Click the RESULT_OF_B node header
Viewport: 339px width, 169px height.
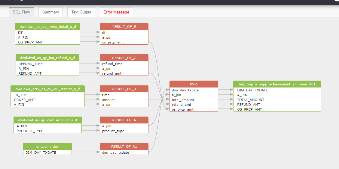click(x=124, y=89)
